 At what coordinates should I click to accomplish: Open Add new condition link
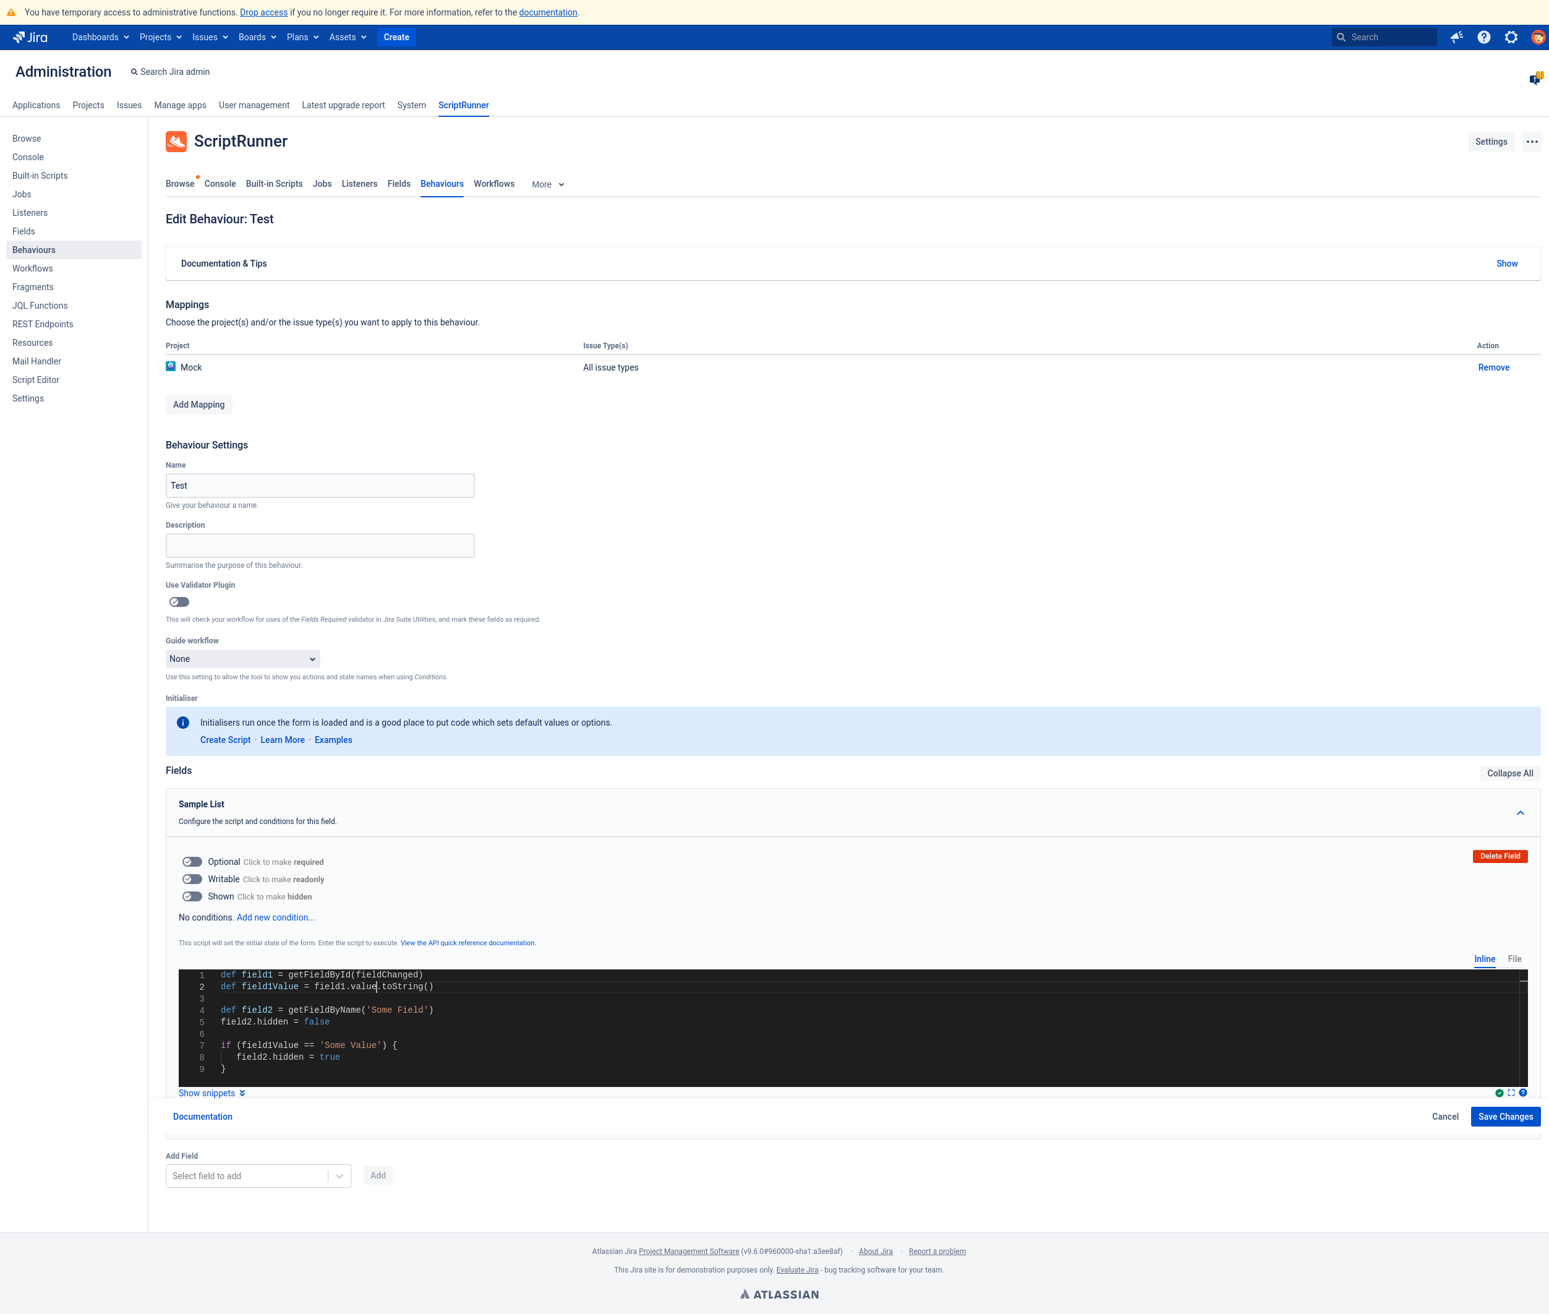275,917
